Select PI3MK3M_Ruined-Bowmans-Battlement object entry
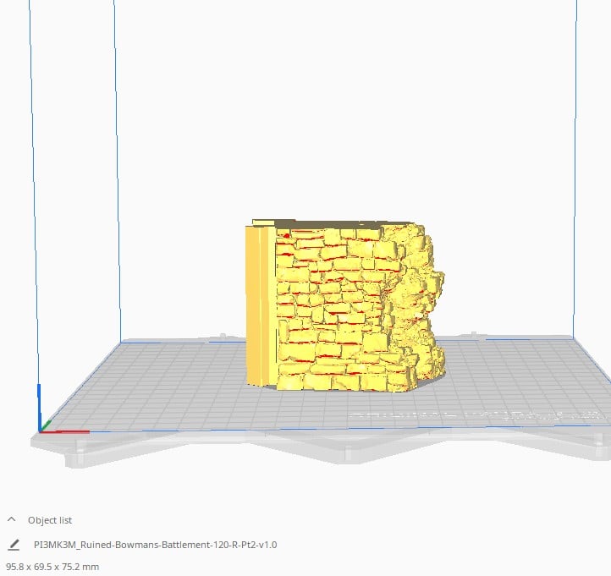 [x=155, y=545]
